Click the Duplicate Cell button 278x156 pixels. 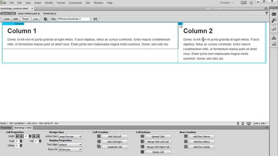tap(115, 147)
